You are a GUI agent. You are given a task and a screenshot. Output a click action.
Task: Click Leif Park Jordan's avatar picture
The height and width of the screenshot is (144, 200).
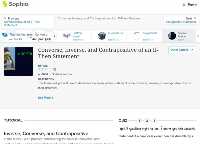click(x=66, y=35)
